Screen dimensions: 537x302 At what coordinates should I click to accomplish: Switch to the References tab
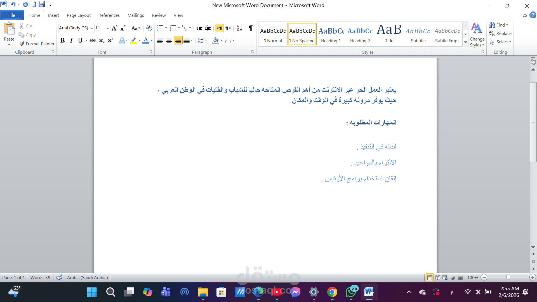pyautogui.click(x=109, y=15)
